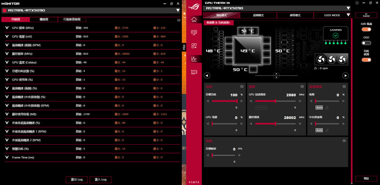Launch OC Scanner
380x185 pixels.
point(366,15)
